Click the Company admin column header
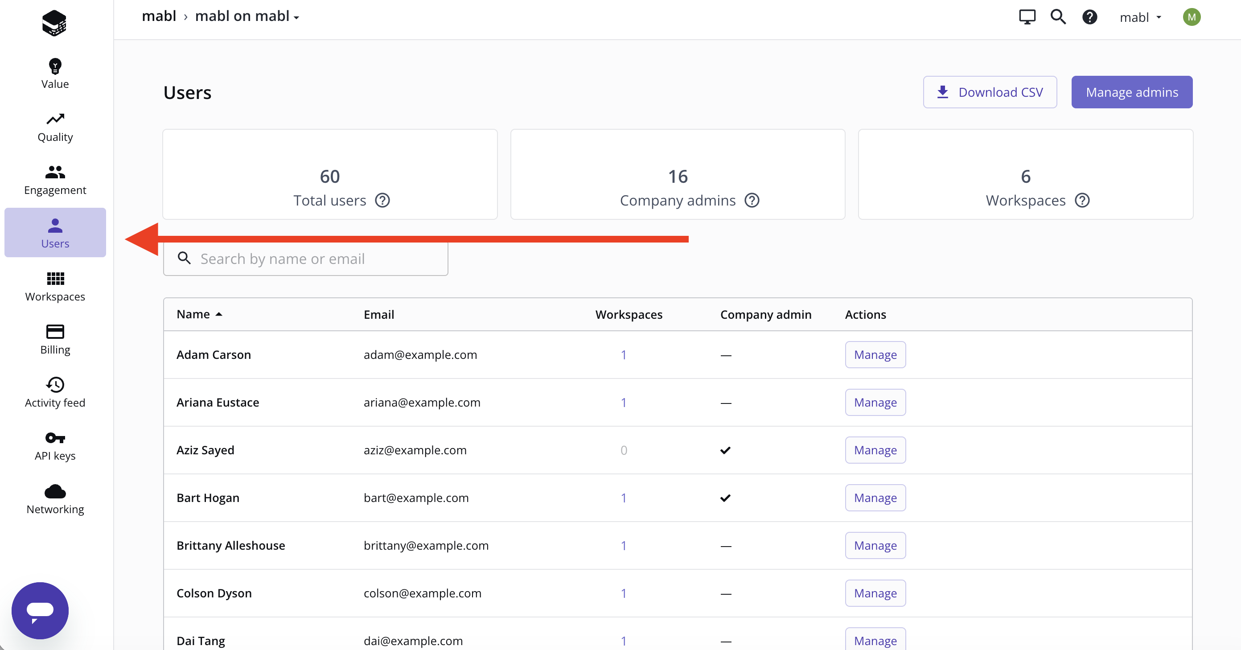Screen dimensions: 1241x650 (765, 315)
